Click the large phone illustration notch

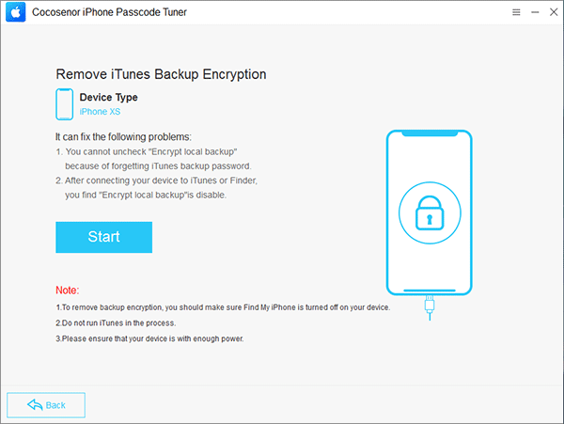pos(430,133)
